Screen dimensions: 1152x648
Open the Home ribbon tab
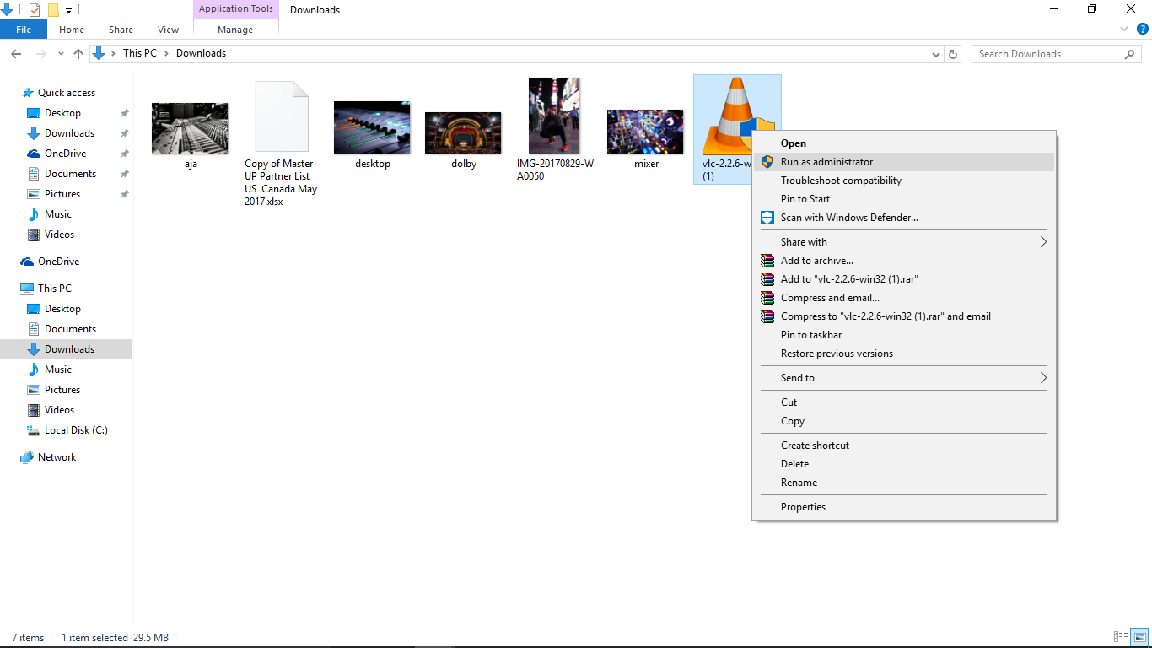[x=72, y=30]
